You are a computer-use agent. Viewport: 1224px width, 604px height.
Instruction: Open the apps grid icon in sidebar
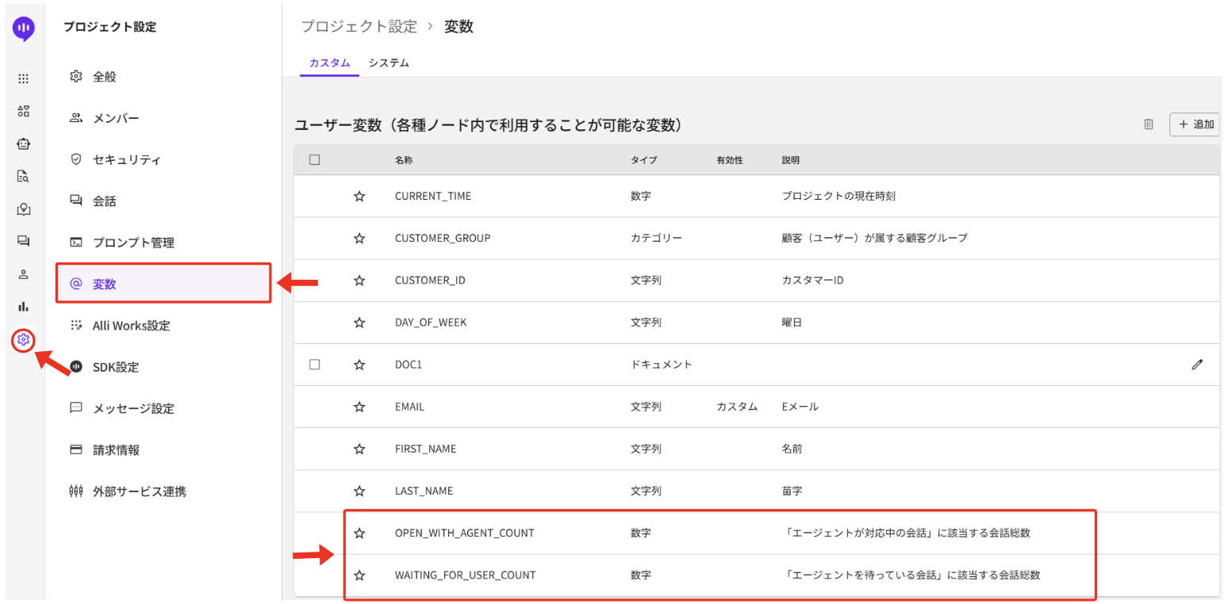[23, 78]
